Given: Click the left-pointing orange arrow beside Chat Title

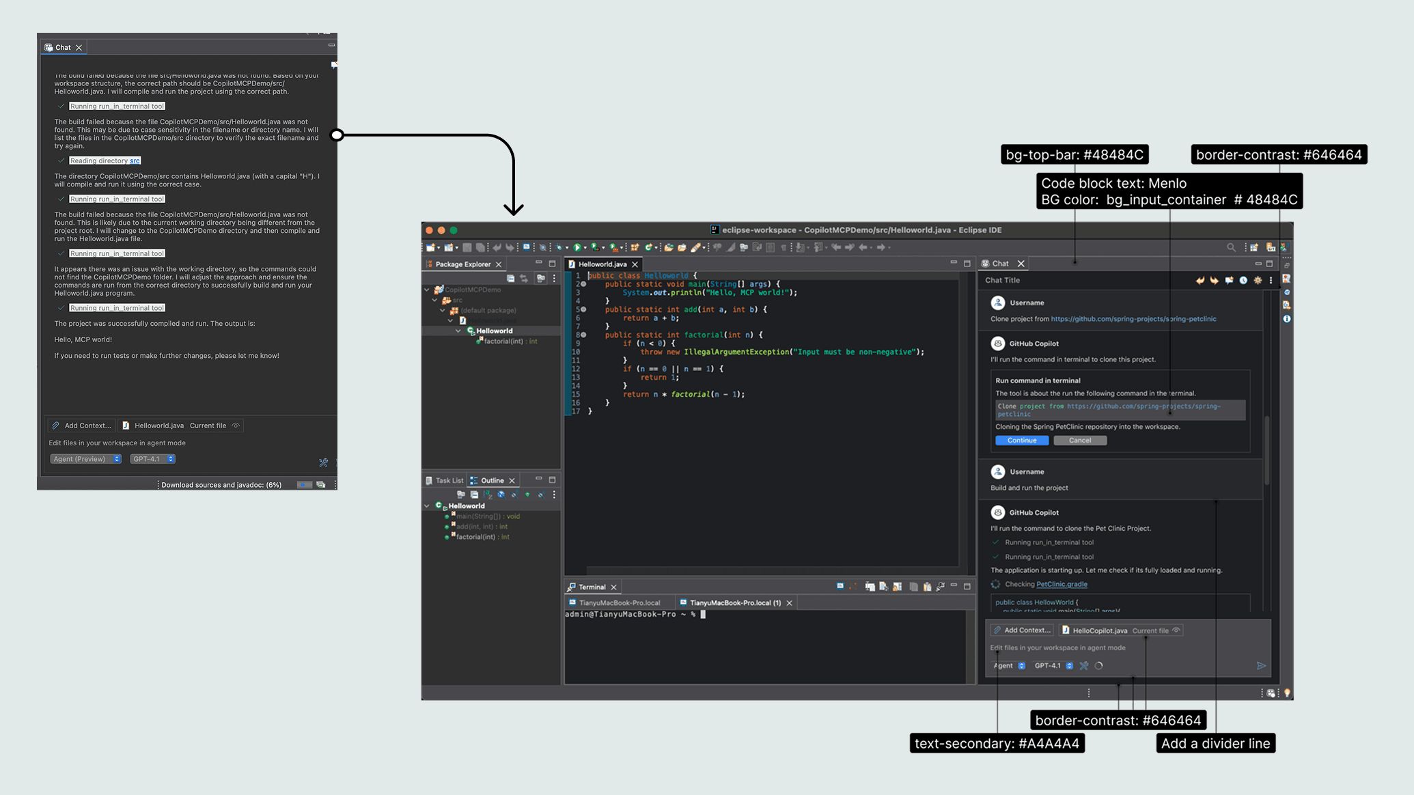Looking at the screenshot, I should click(x=1200, y=280).
